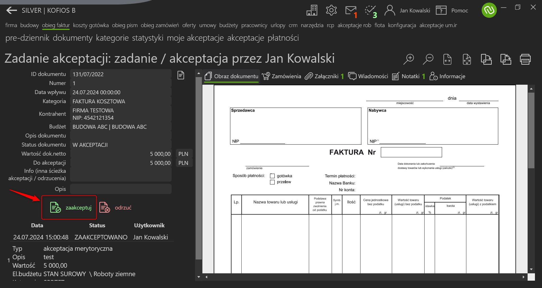Viewport: 542px width, 288px height.
Task: Click the Opis input field
Action: (121, 189)
